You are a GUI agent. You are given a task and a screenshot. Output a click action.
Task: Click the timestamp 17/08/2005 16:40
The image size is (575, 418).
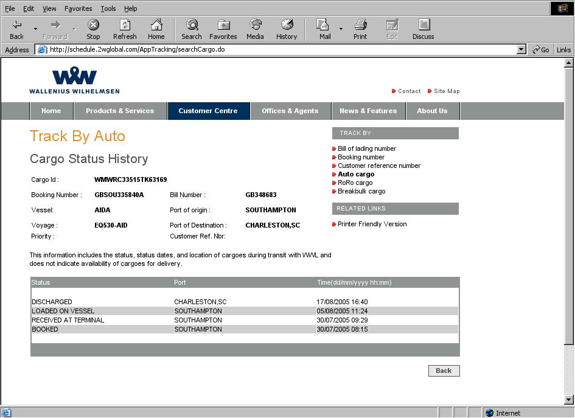[342, 302]
